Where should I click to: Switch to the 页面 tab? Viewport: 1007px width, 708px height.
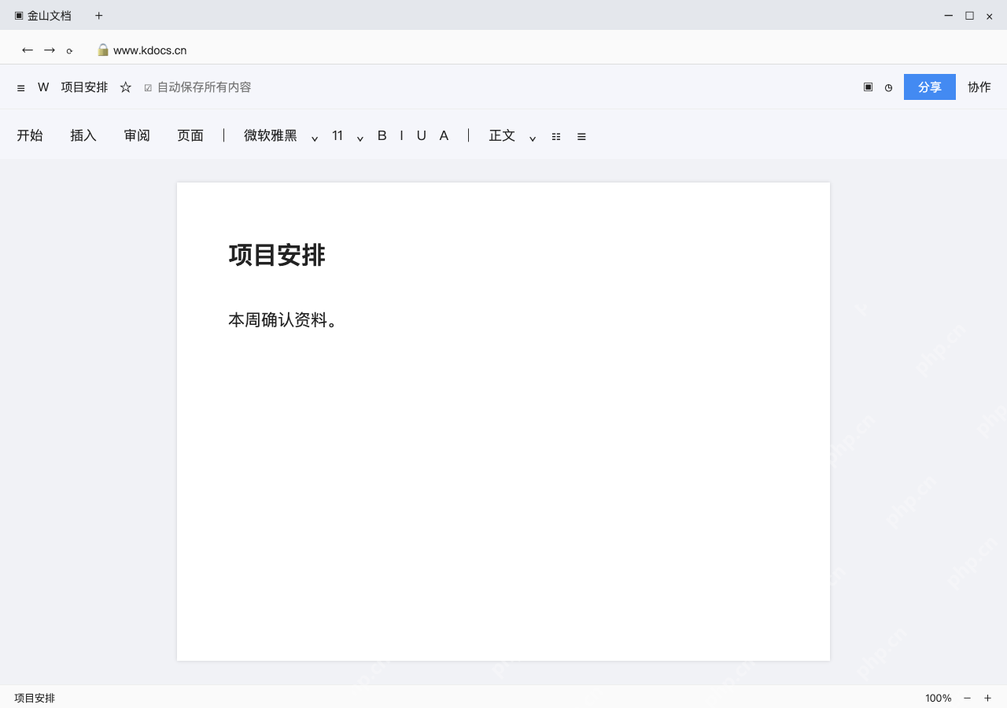190,135
